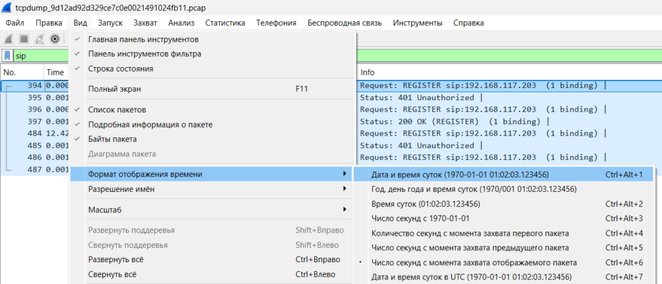Toggle Главная панель инструментов visibility
This screenshot has height=284, width=662.
[212, 39]
